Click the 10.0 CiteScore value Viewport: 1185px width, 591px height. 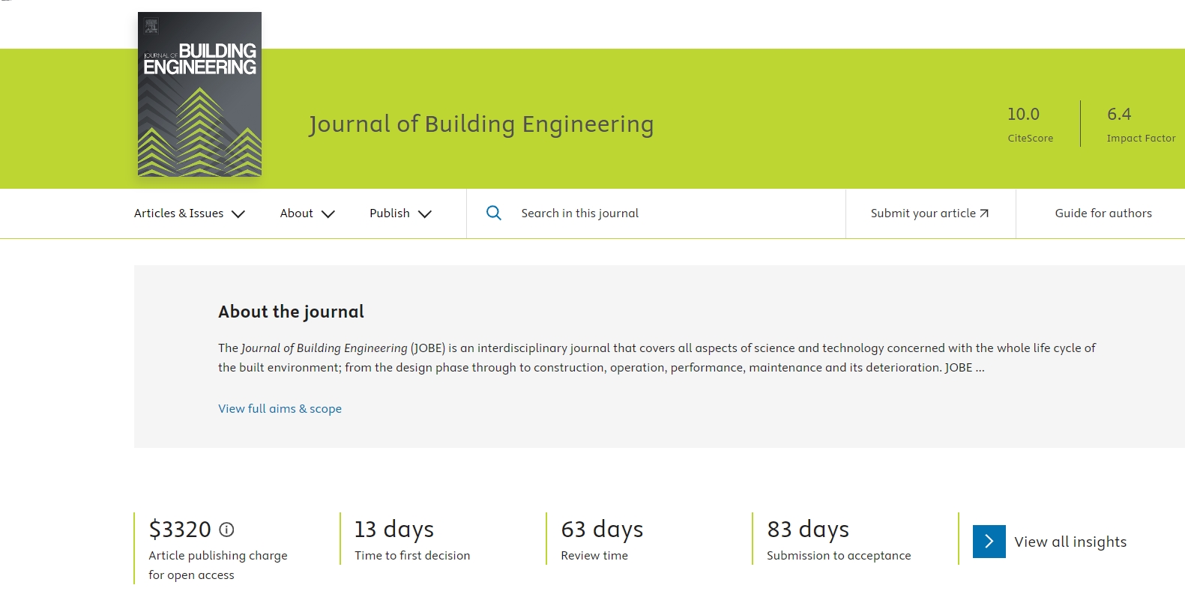click(x=1023, y=114)
